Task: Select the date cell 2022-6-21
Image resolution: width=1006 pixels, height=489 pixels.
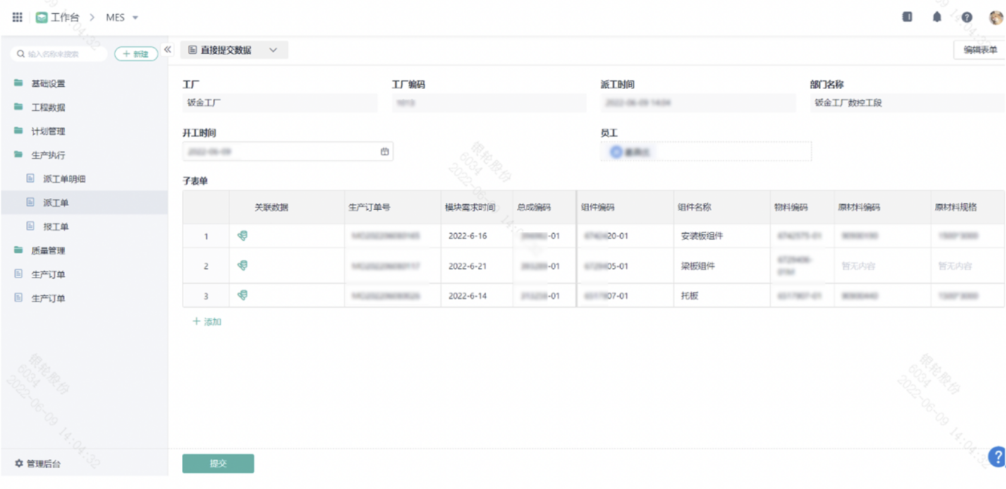Action: 477,266
